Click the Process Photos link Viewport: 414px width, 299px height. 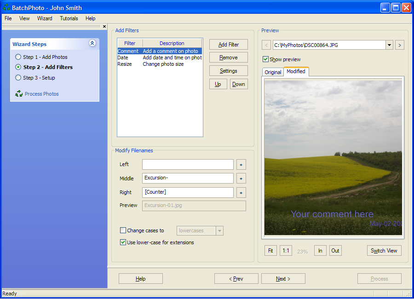(42, 94)
